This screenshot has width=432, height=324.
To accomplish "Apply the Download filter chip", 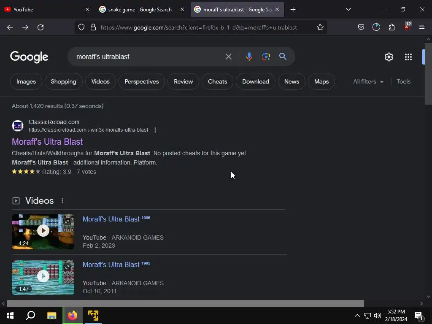I will click(255, 81).
